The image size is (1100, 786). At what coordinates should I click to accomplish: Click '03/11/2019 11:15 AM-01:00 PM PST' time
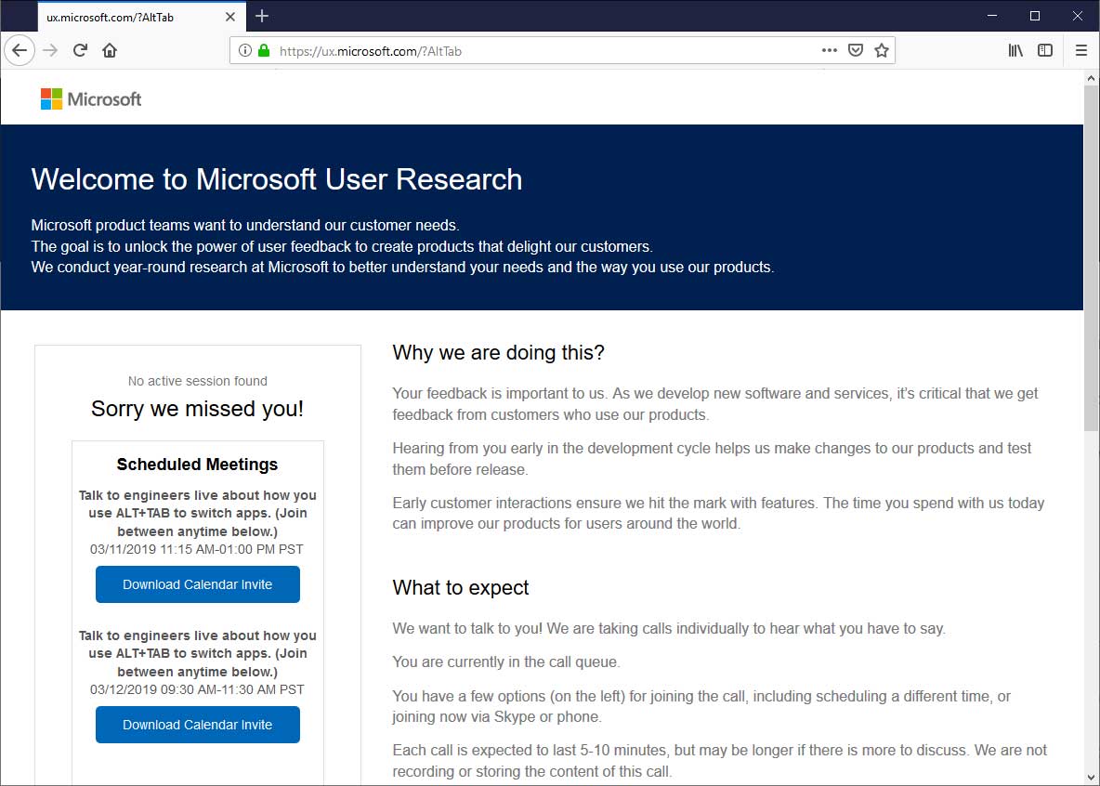[x=197, y=549]
